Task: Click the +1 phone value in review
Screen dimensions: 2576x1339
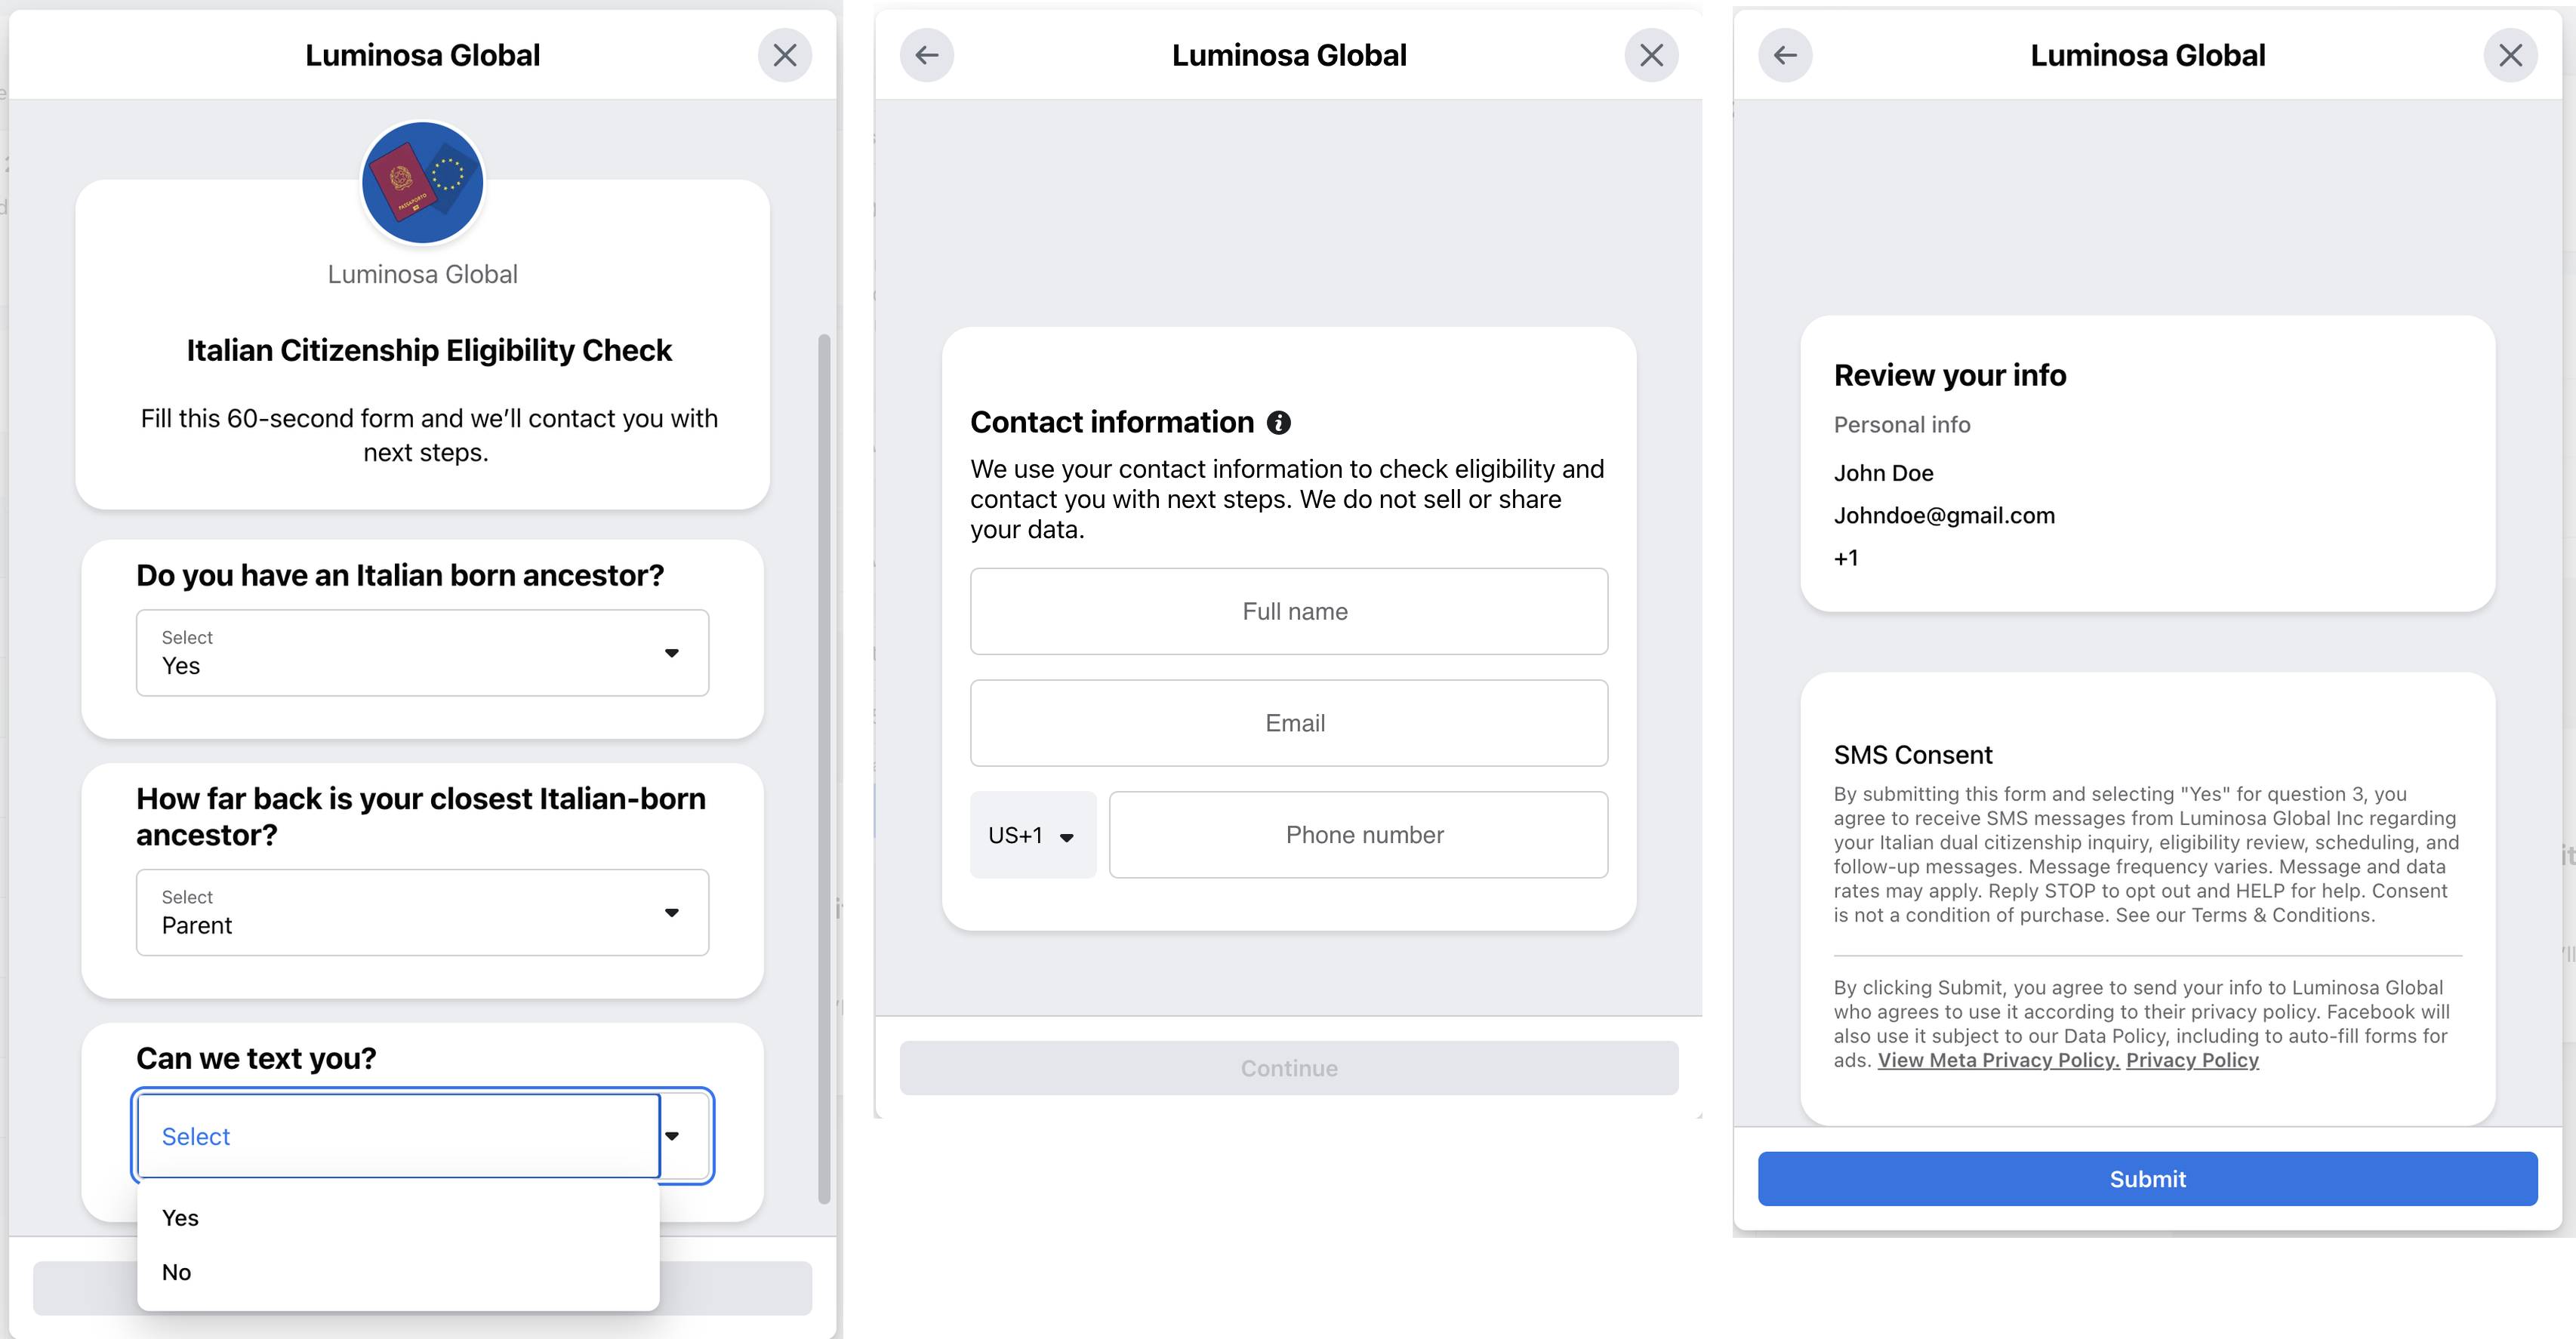Action: click(x=1846, y=558)
